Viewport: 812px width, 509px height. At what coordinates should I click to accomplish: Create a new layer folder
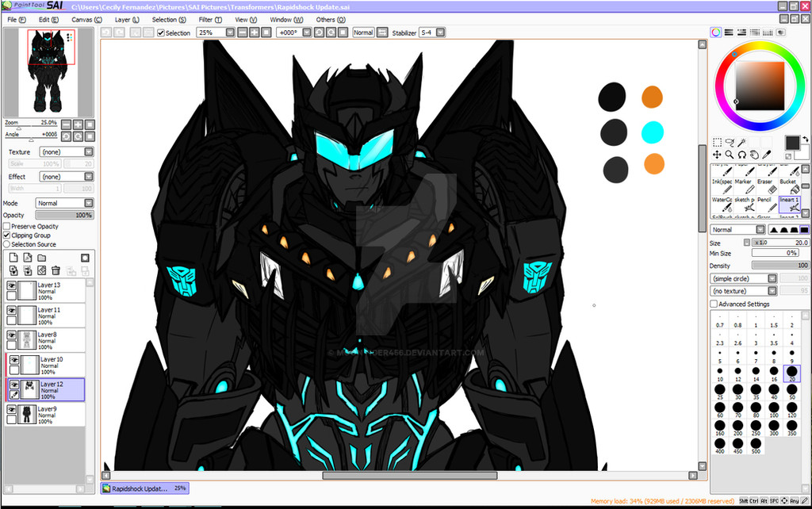(41, 258)
